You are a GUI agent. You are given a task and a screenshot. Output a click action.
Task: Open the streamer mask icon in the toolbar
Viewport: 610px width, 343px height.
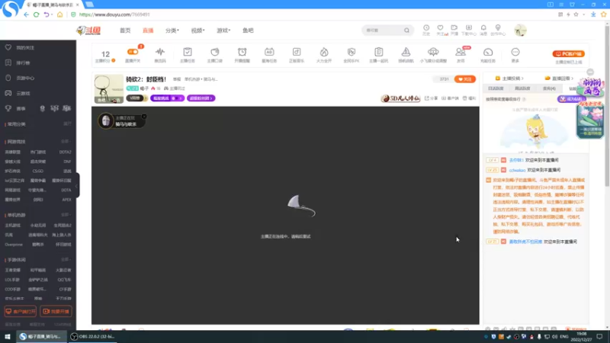pyautogui.click(x=215, y=52)
